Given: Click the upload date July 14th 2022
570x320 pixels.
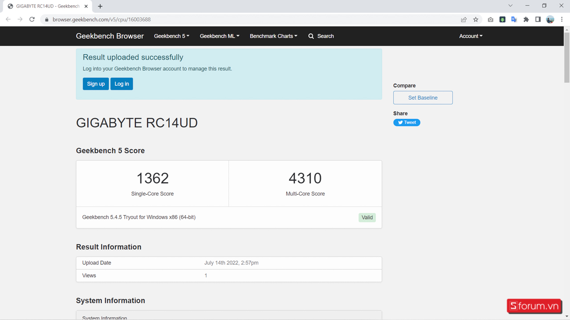Looking at the screenshot, I should pyautogui.click(x=231, y=263).
